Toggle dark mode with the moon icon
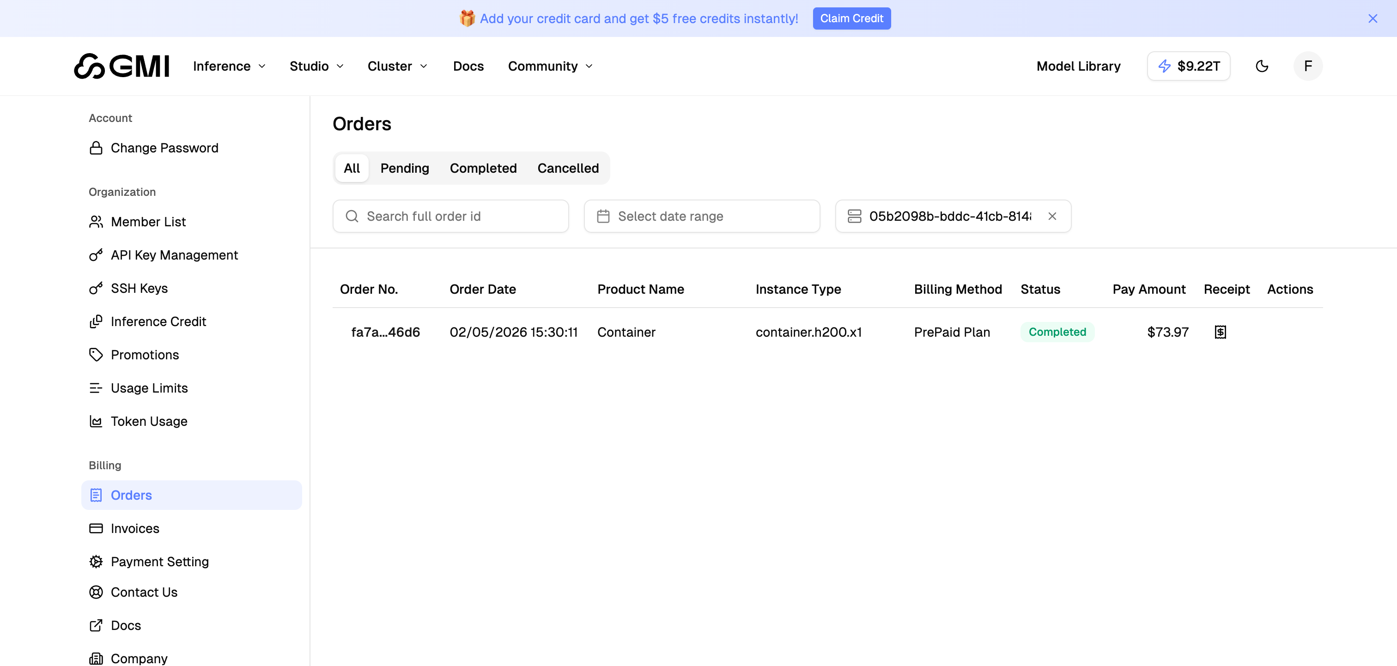 pos(1262,66)
